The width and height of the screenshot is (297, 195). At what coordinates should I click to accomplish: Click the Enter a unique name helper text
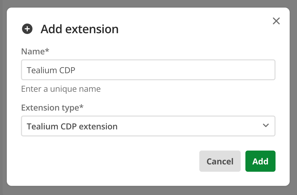61,89
